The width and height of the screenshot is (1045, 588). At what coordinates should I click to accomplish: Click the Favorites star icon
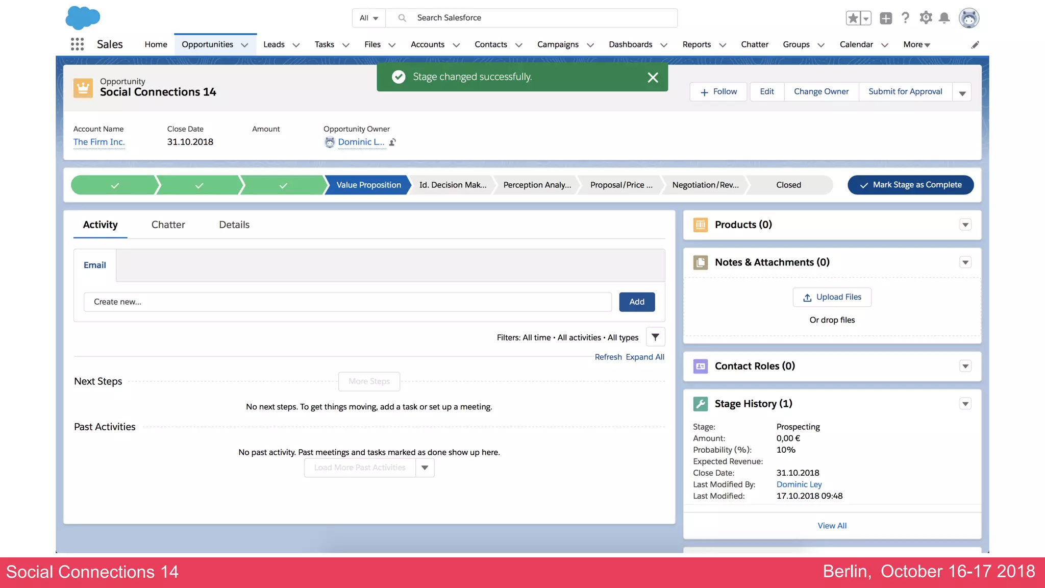coord(853,18)
